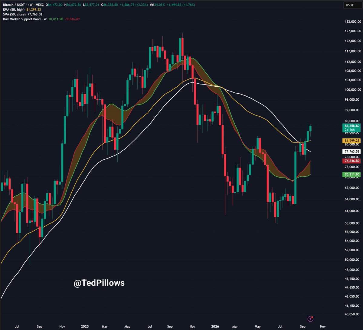
Task: Click the red 74,846.89 price axis label
Action: (x=352, y=161)
